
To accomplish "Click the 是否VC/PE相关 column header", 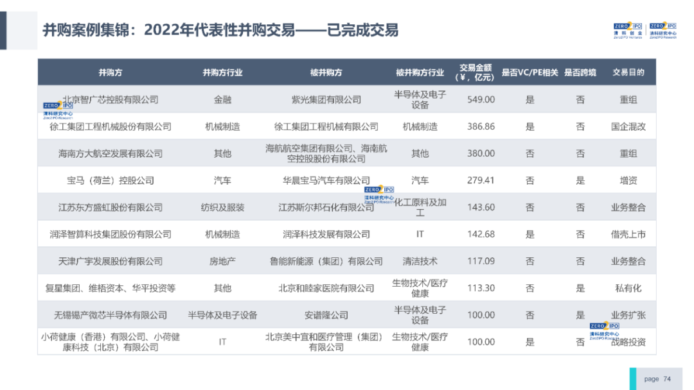I will click(529, 72).
